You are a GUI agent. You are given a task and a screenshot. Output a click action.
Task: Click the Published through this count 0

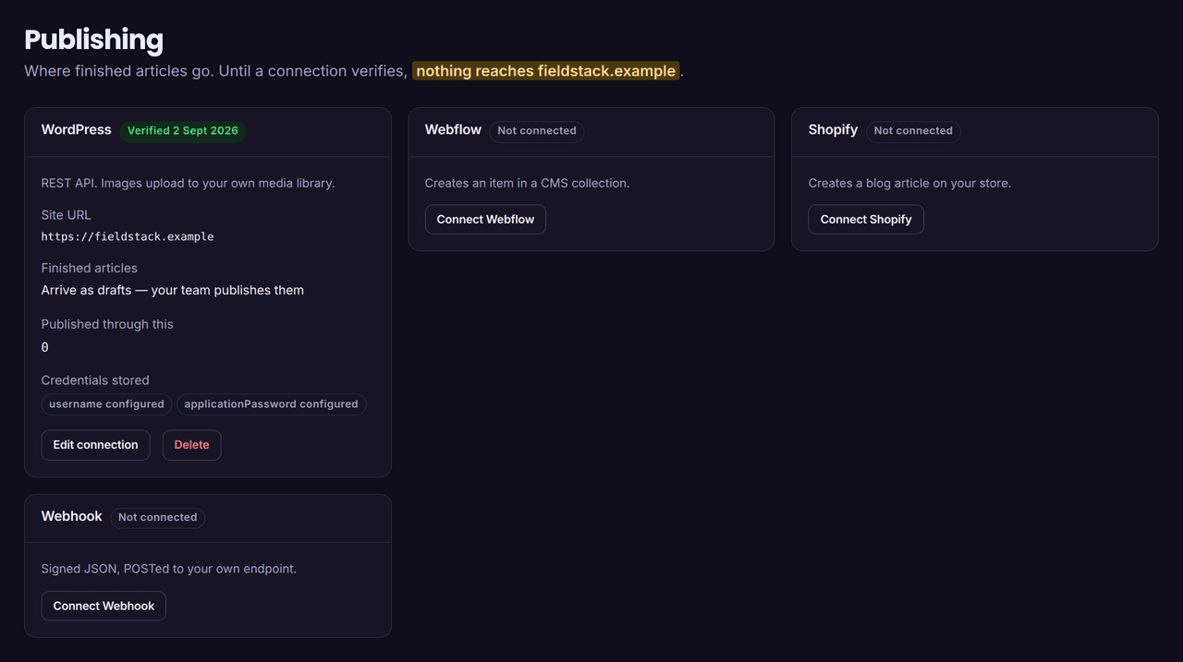[45, 347]
